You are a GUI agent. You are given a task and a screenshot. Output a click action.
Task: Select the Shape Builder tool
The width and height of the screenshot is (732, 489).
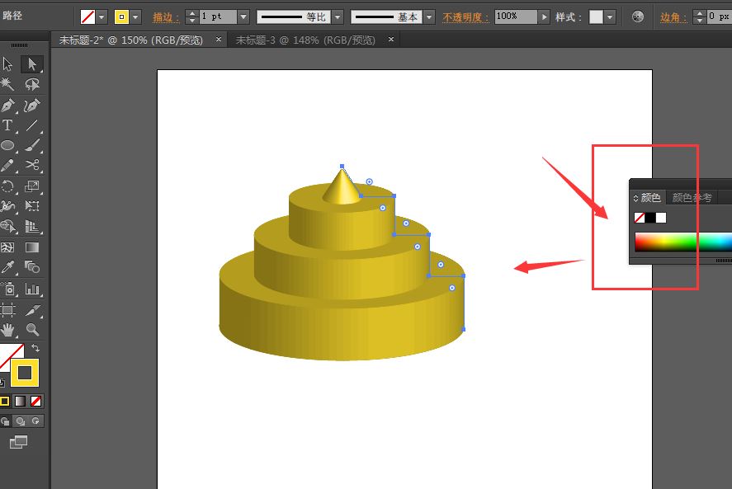click(7, 226)
